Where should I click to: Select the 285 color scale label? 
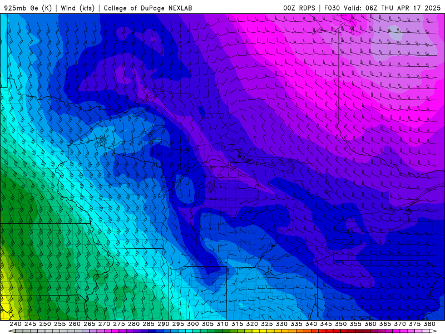[x=149, y=324]
